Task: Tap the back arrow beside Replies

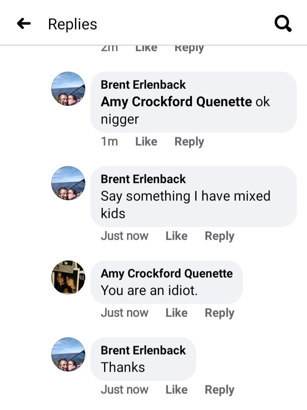Action: click(x=24, y=24)
